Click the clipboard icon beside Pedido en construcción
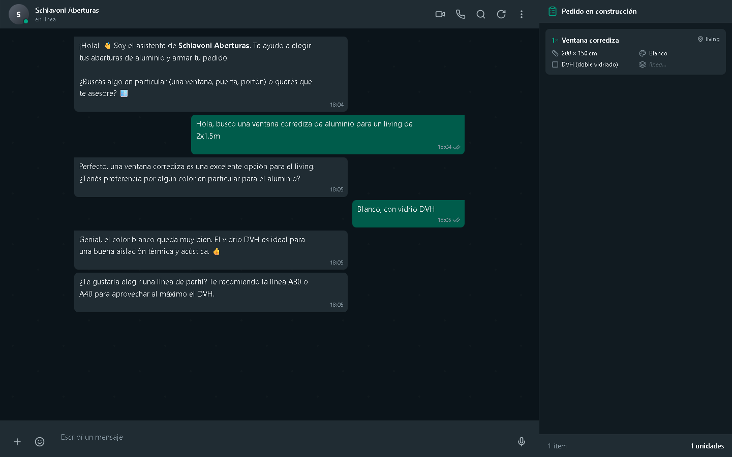 tap(553, 11)
